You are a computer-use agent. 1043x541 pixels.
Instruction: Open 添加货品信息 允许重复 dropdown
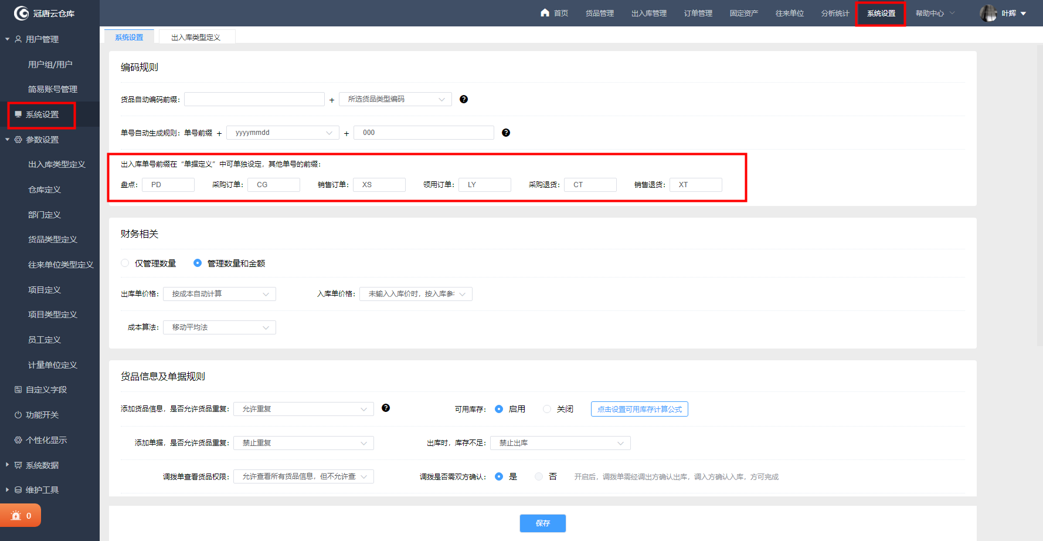304,409
